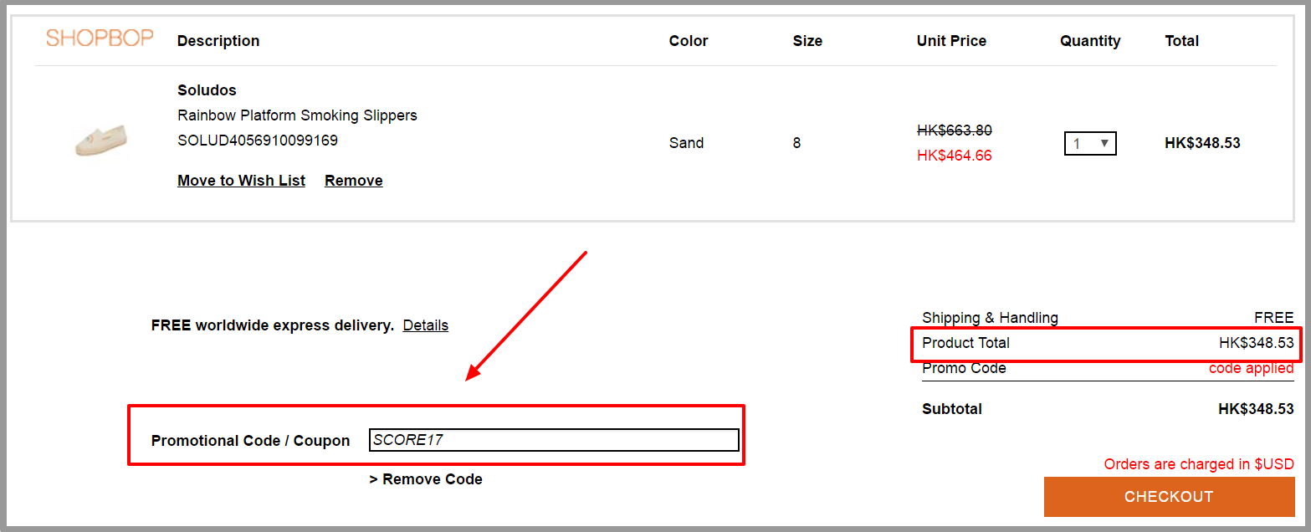This screenshot has height=532, width=1311.
Task: Click product code SOLUD4056910099169
Action: pos(258,141)
